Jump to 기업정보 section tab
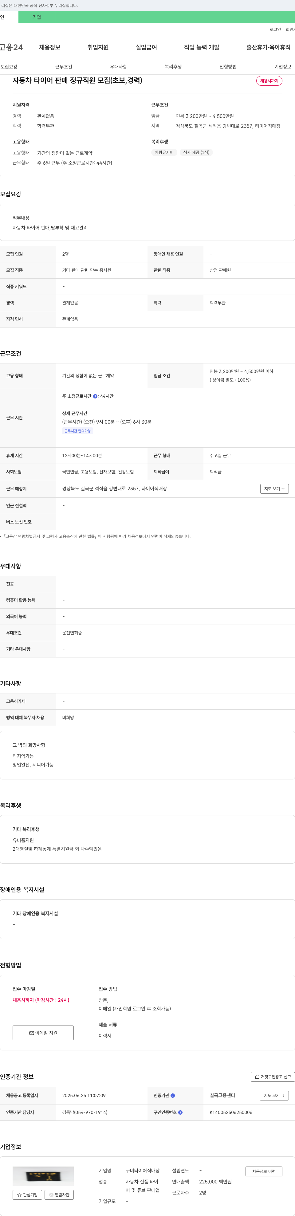The image size is (295, 1216). [x=283, y=67]
